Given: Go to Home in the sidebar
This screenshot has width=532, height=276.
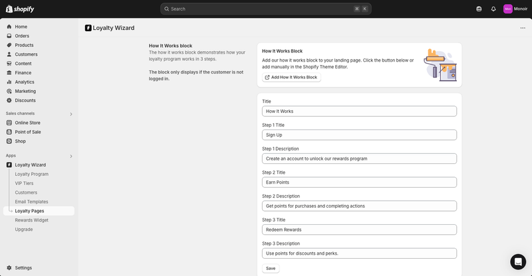Looking at the screenshot, I should point(21,27).
